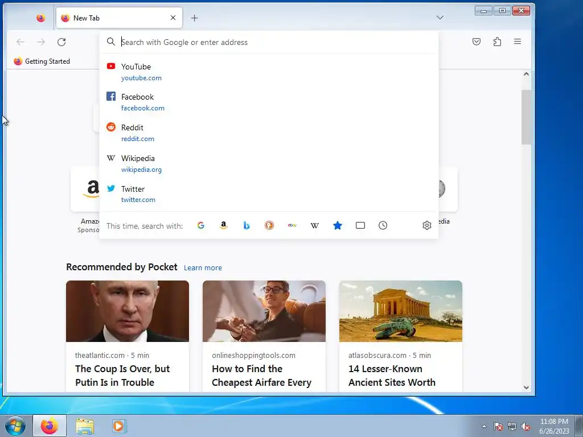Click page scrollbar up arrow
The image size is (583, 437).
526,74
